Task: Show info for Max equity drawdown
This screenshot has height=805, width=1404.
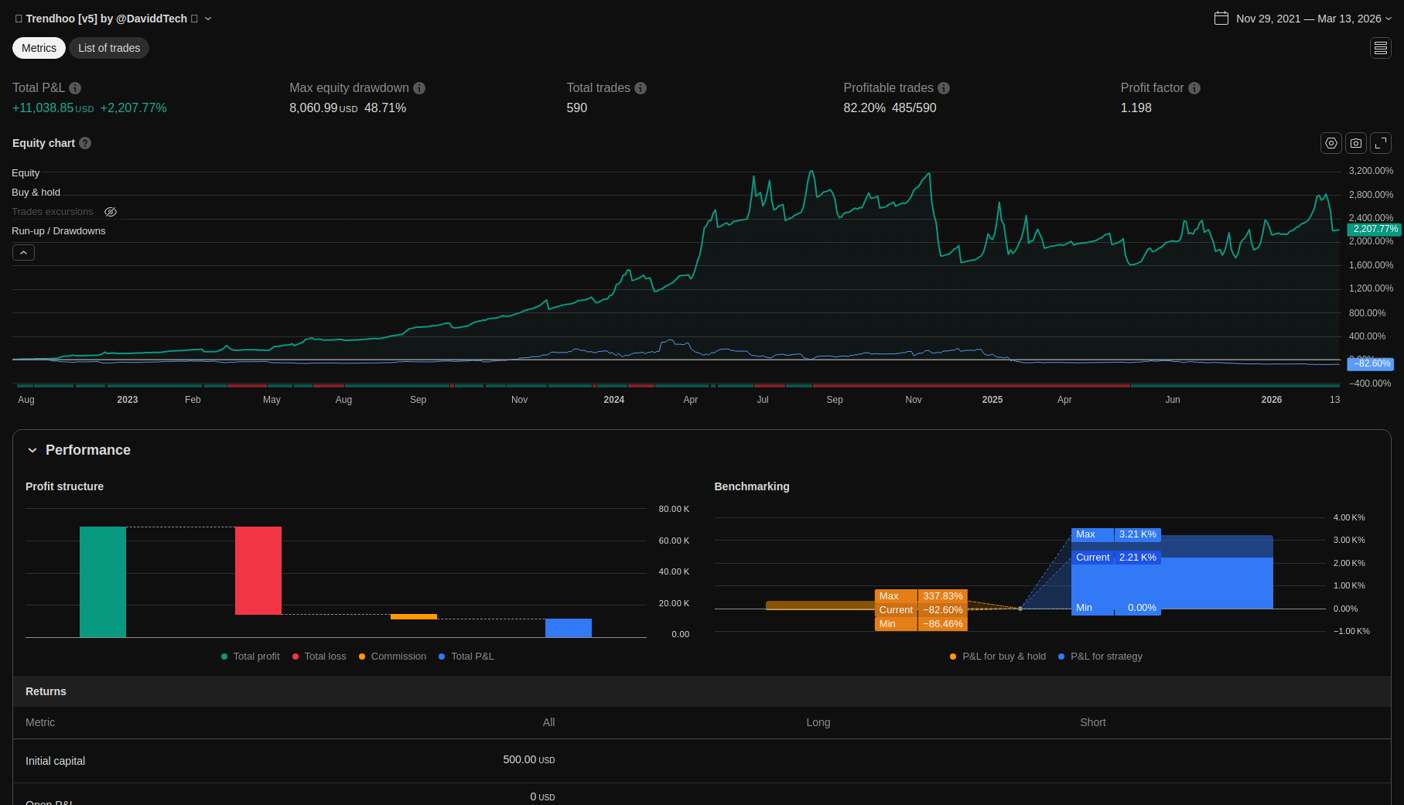Action: tap(419, 88)
